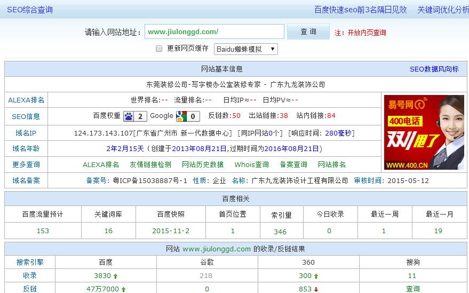The image size is (469, 293).
Task: Click the 网站历史数据 link
Action: [x=203, y=164]
